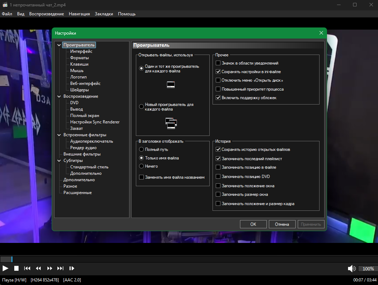Open the Закладки menu
Screen dimensions: 378x285
[104, 14]
